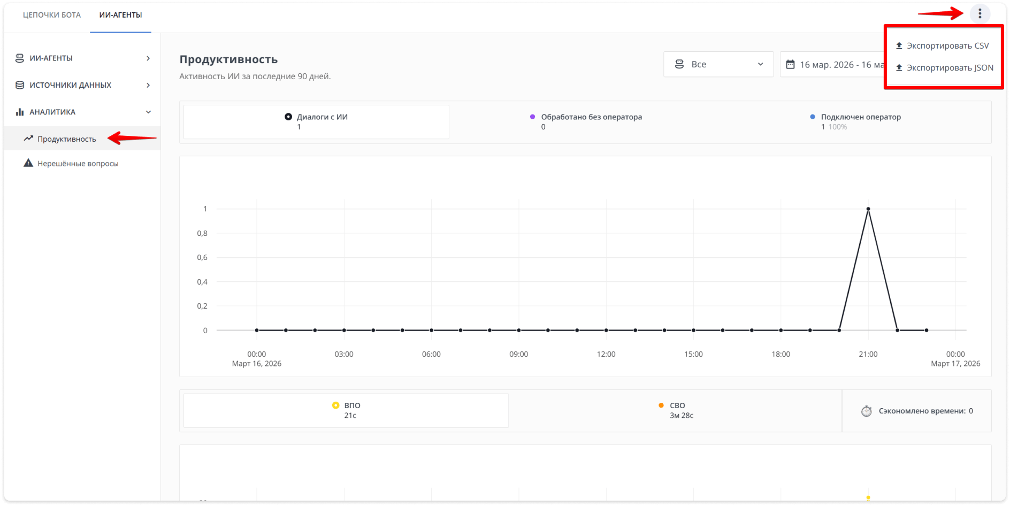The height and width of the screenshot is (506, 1010).
Task: Switch to the ЦЕПОЧКИ БОТА tab
Action: coord(52,14)
